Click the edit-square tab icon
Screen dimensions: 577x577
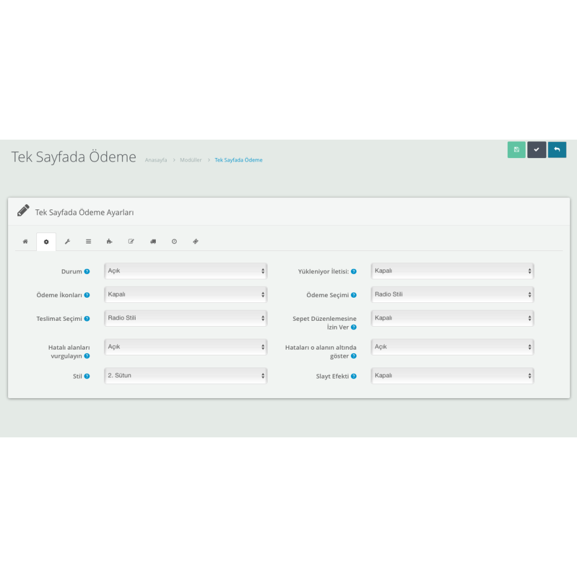(x=131, y=241)
